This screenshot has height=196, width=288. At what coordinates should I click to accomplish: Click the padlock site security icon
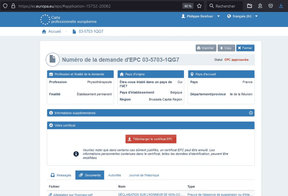pyautogui.click(x=13, y=6)
